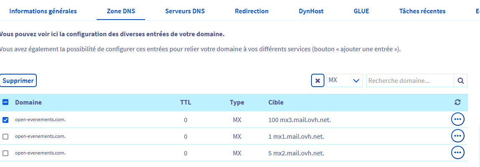Click the refresh icon in table header
This screenshot has width=480, height=167.
coord(457,102)
